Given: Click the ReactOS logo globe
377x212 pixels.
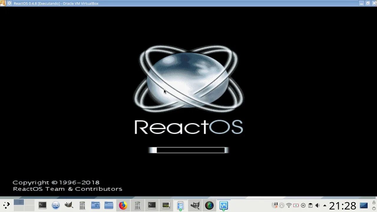Looking at the screenshot, I should tap(188, 79).
